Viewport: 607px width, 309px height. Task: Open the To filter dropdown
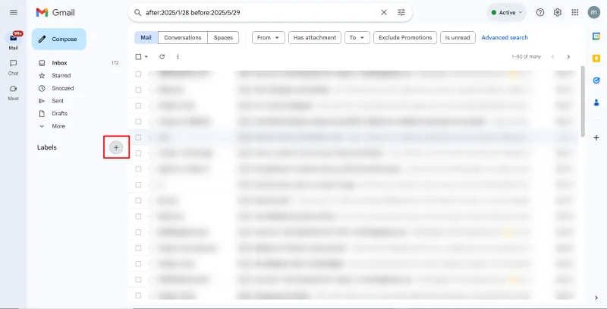tap(357, 37)
